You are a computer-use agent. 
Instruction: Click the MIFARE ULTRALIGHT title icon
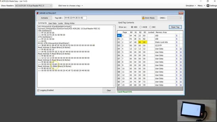(x=38, y=13)
